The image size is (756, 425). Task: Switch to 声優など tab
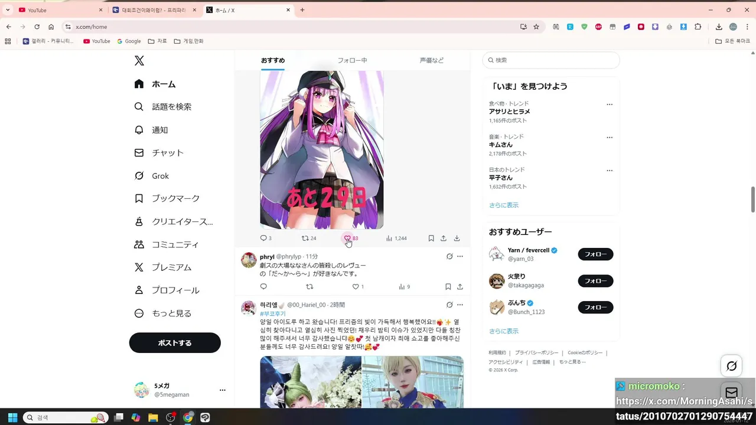pyautogui.click(x=431, y=60)
